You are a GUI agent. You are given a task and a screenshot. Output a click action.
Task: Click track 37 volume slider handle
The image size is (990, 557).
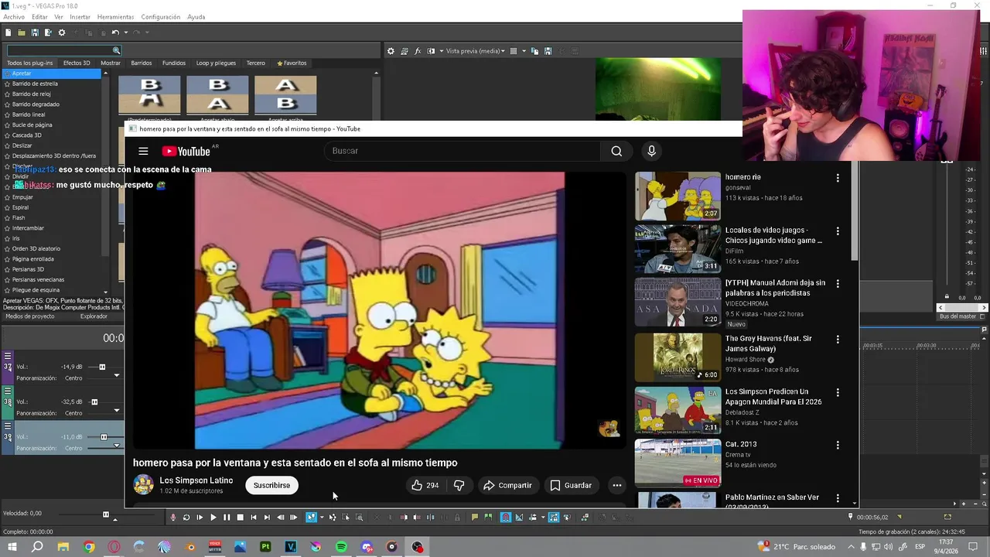(101, 367)
